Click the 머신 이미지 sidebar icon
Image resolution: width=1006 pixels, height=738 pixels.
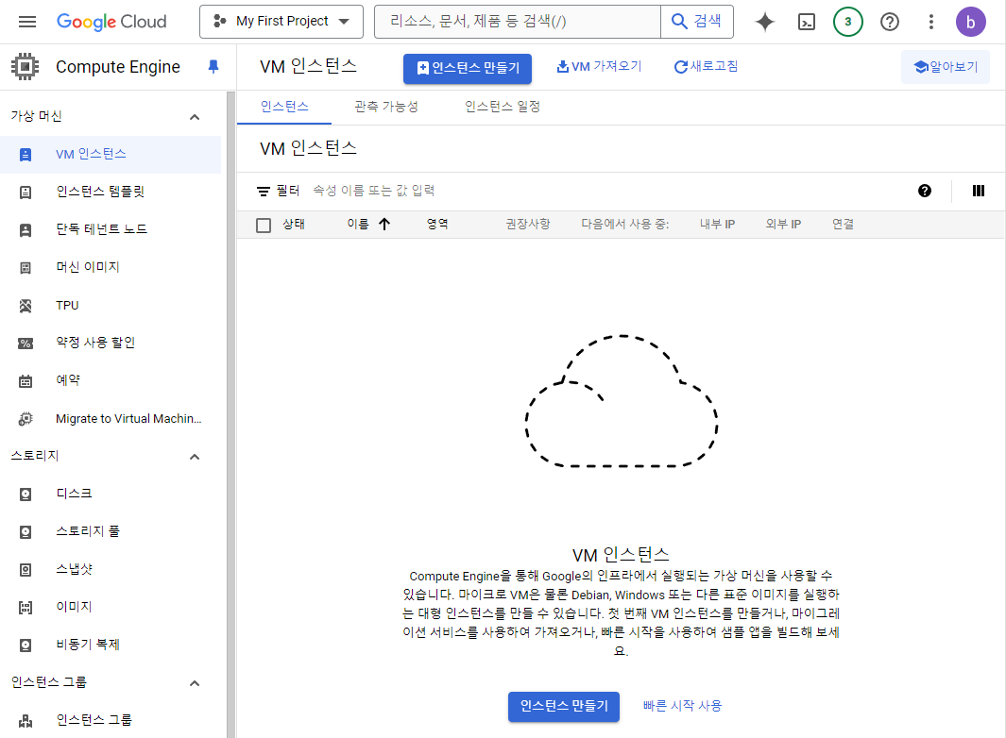25,268
